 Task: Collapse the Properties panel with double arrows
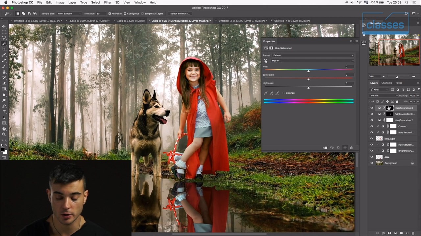click(351, 41)
